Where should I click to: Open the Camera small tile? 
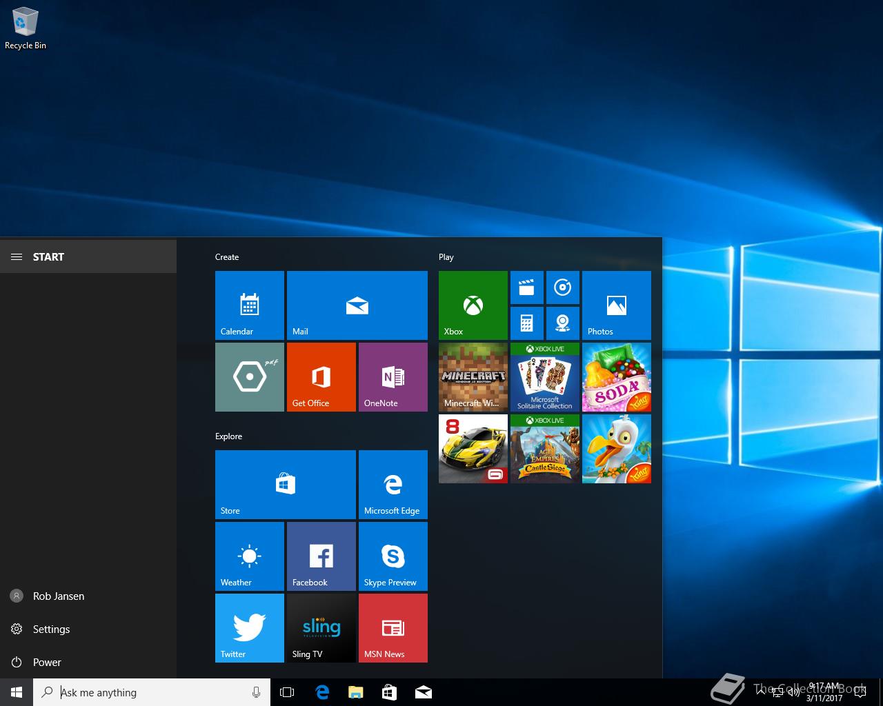(563, 323)
